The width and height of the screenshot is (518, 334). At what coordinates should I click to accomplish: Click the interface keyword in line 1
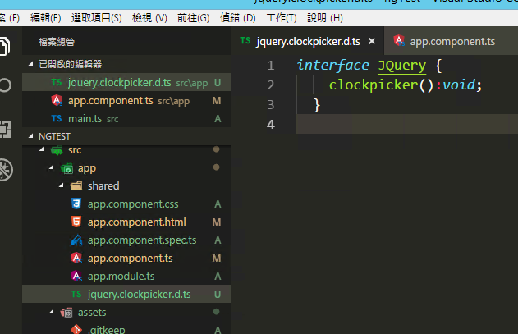(x=332, y=65)
